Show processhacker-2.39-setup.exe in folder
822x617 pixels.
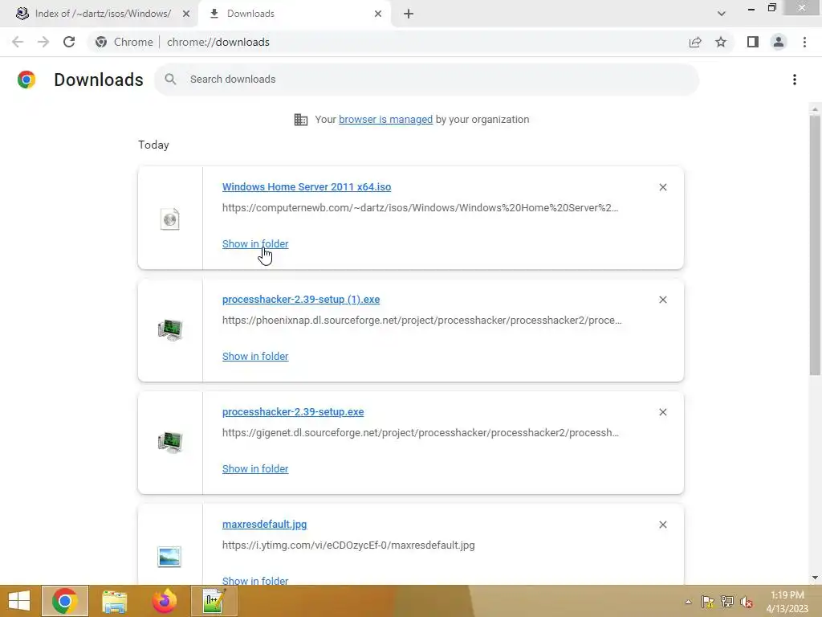click(255, 469)
